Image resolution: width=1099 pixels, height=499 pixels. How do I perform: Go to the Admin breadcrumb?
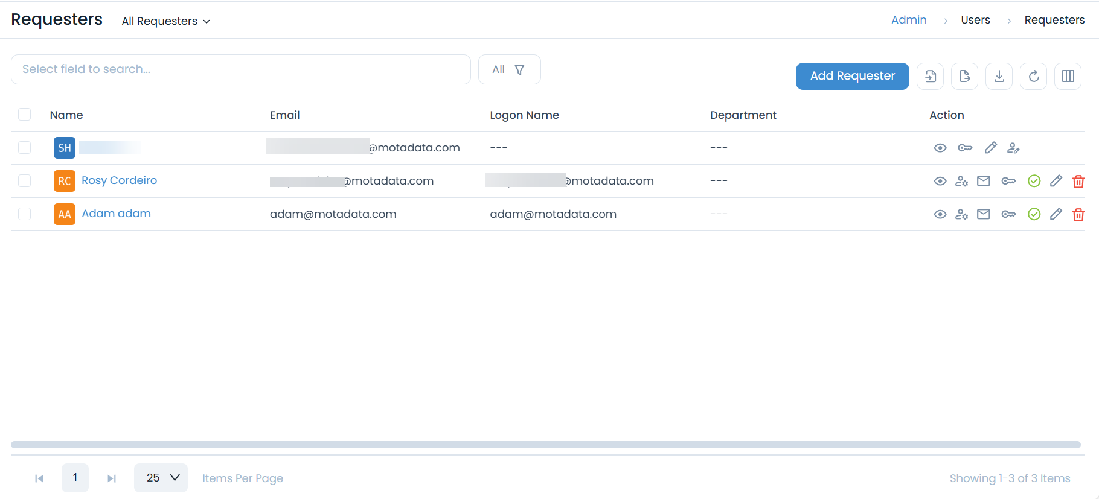pyautogui.click(x=908, y=20)
